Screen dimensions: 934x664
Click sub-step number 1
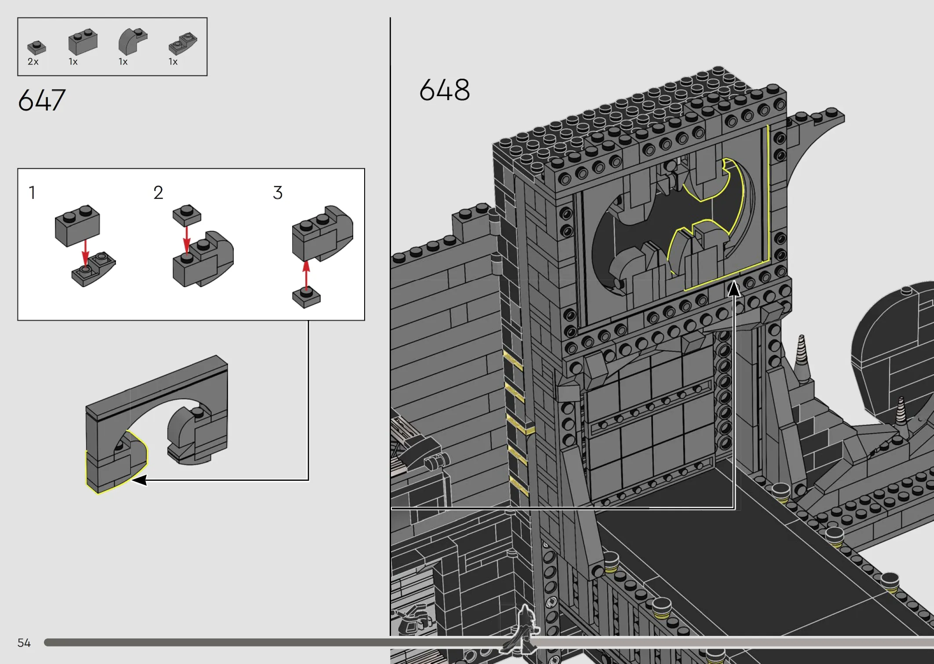pos(32,192)
